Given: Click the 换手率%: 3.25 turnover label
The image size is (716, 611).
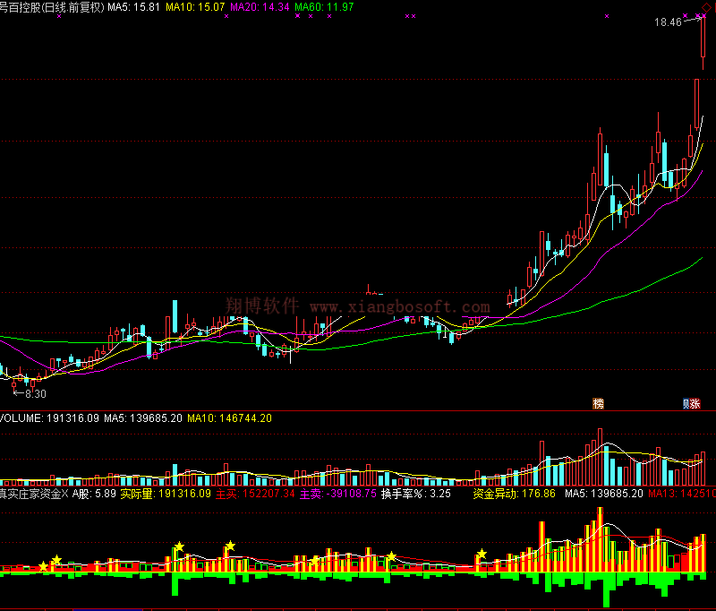Looking at the screenshot, I should pos(416,494).
